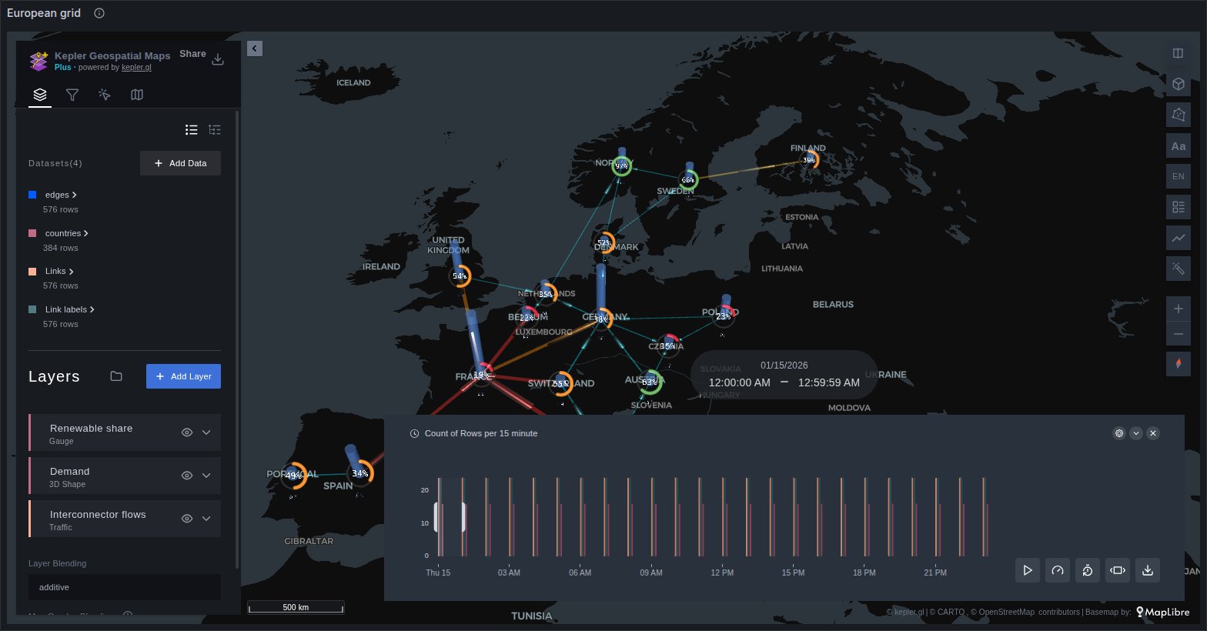Open the Aa map labels control
1207x631 pixels.
click(x=1178, y=145)
